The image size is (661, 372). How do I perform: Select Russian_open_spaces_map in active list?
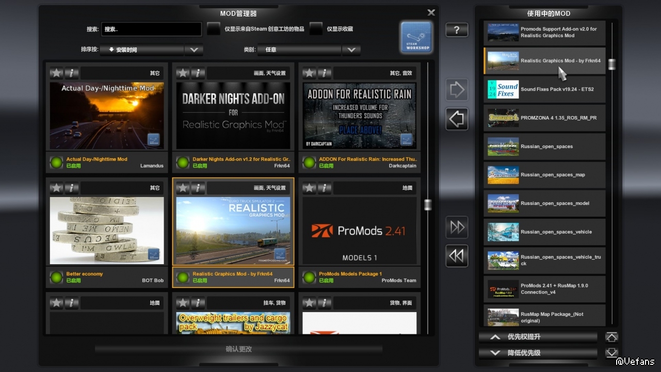click(x=544, y=175)
